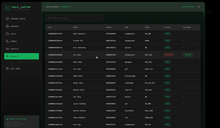Viewport: 220px width, 128px height.
Task: Click the search magnifier icon
Action: pos(49,18)
